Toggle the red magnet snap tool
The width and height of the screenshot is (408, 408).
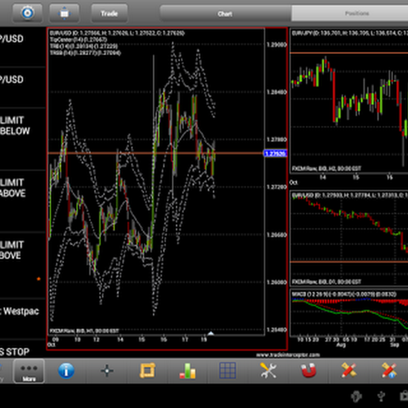[309, 371]
